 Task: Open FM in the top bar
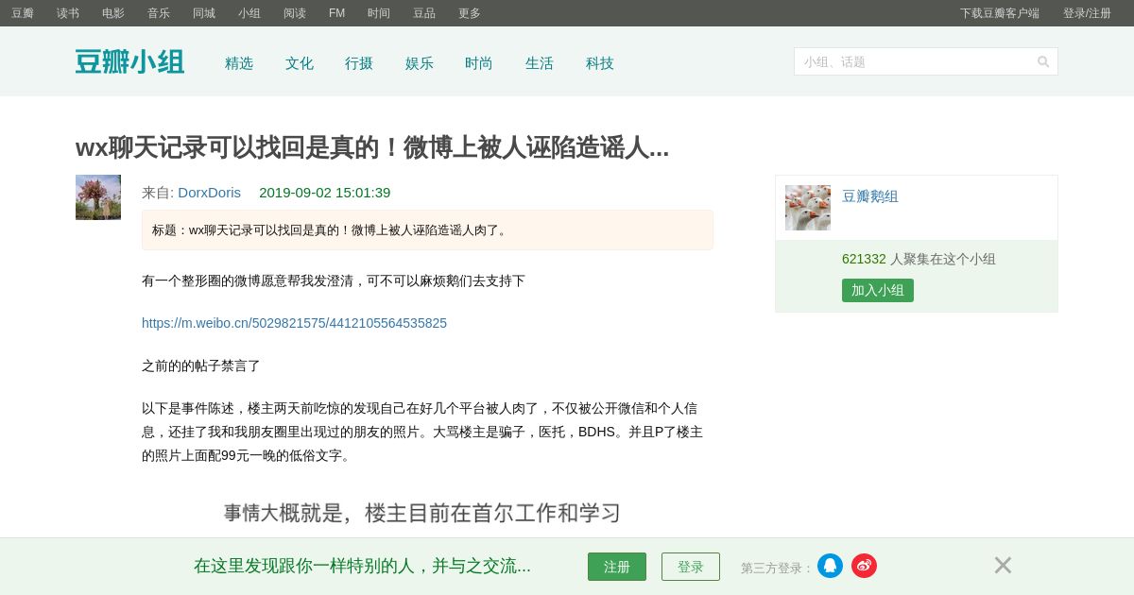click(336, 13)
